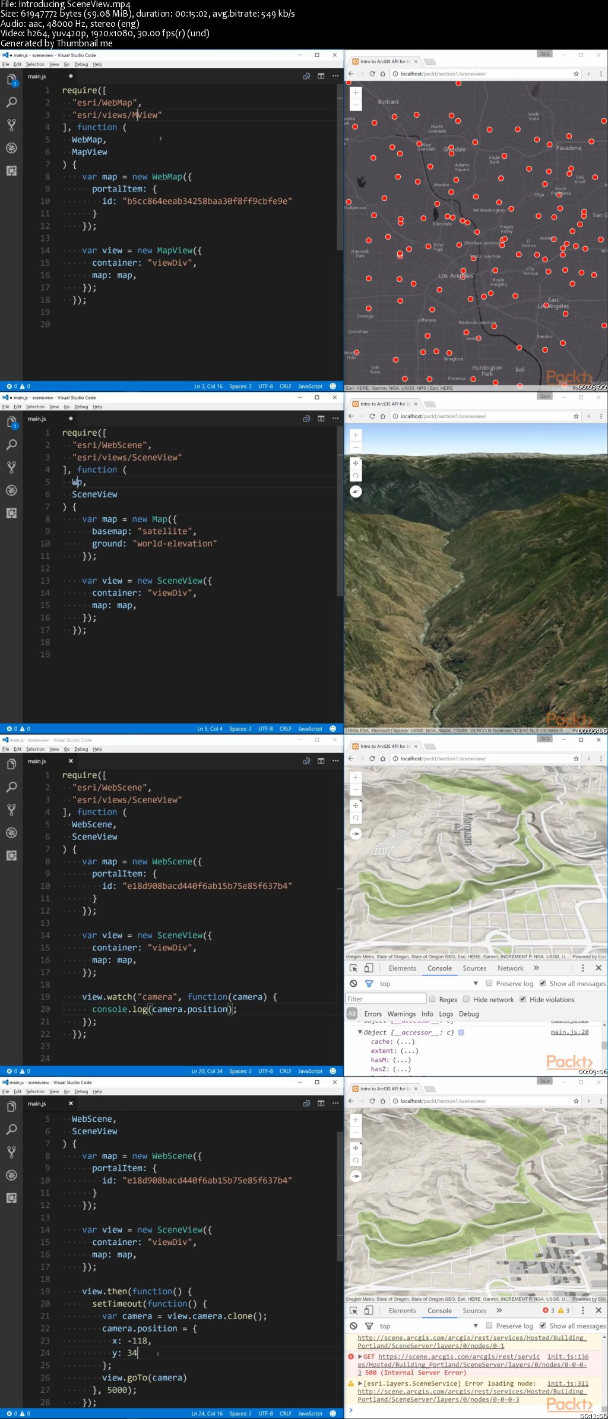The image size is (608, 1419).
Task: Switch to Network tab in DevTools
Action: tap(510, 968)
